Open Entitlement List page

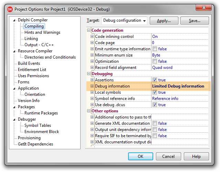(x=32, y=69)
